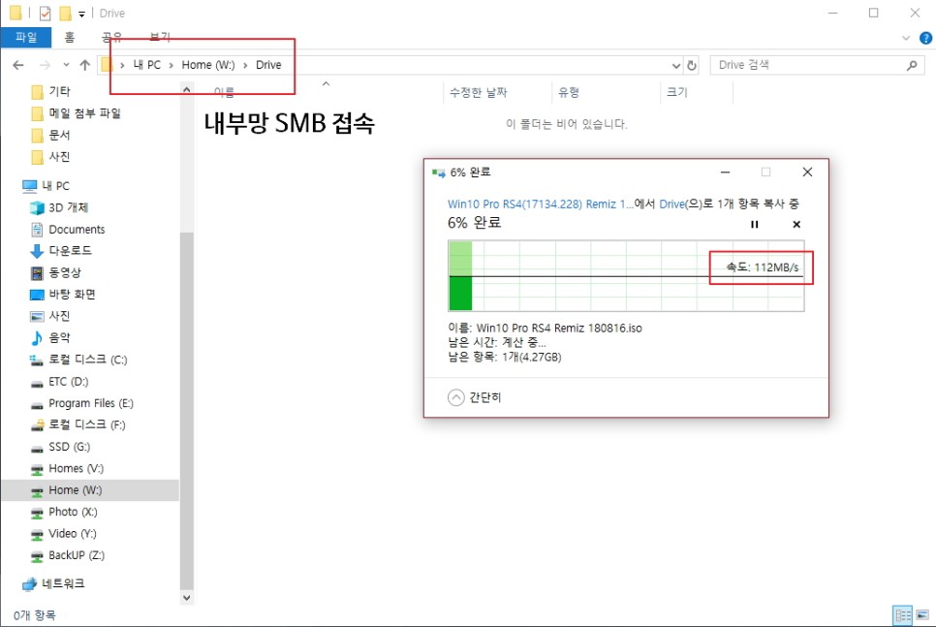This screenshot has width=936, height=627.
Task: Switch to large icons view
Action: 922,615
